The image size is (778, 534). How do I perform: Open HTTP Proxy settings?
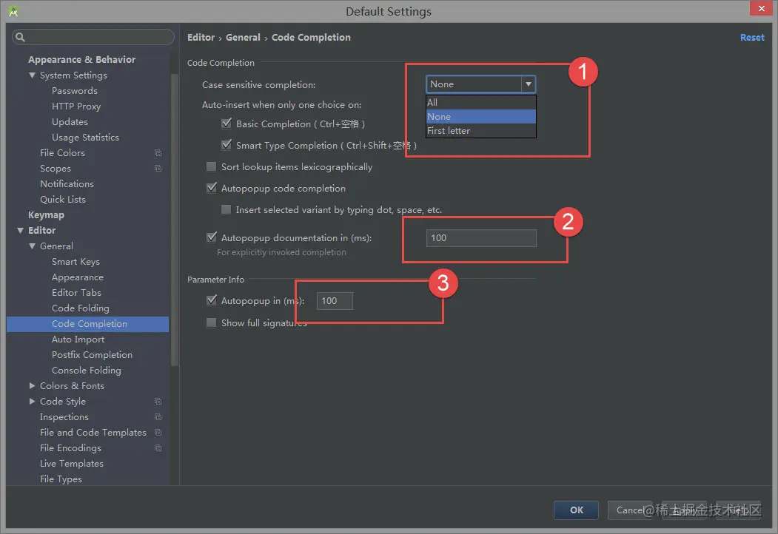76,106
